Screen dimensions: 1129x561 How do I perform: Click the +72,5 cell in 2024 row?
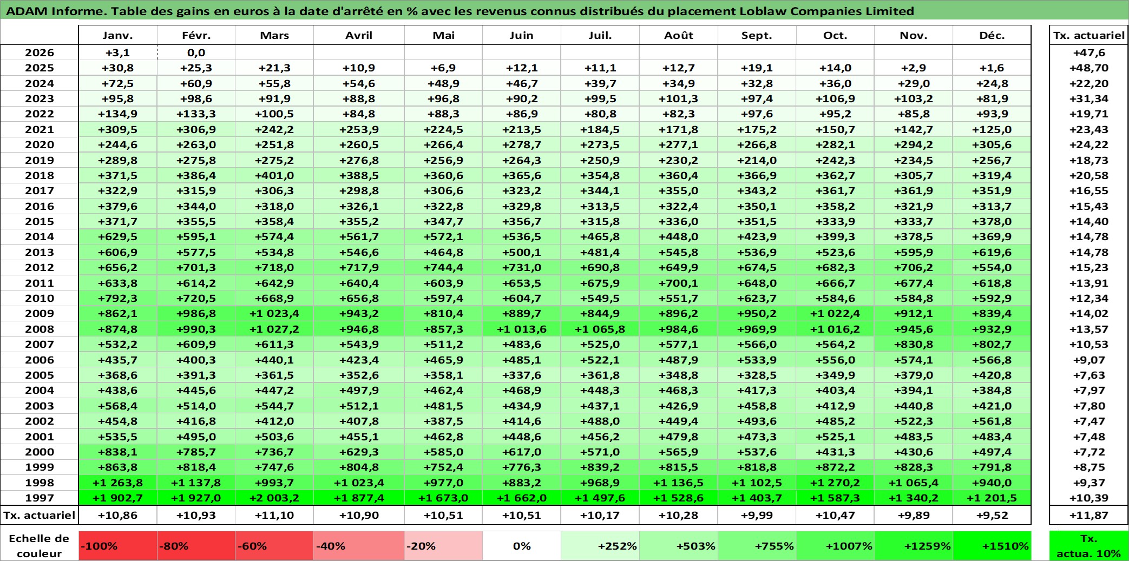tap(118, 83)
